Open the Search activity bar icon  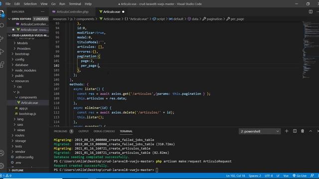pos(2,25)
